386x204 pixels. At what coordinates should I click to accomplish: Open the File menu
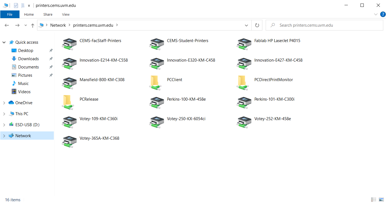(10, 14)
